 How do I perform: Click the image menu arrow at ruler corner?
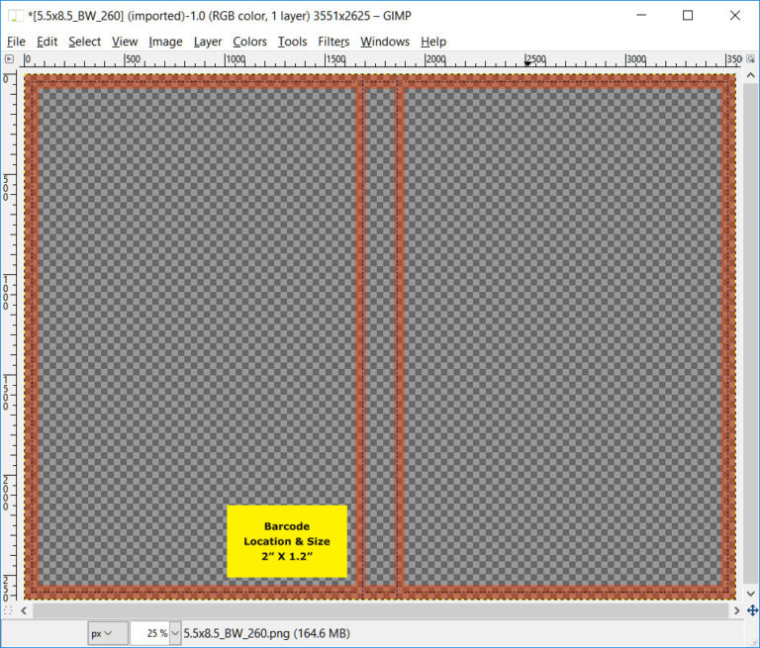point(9,59)
